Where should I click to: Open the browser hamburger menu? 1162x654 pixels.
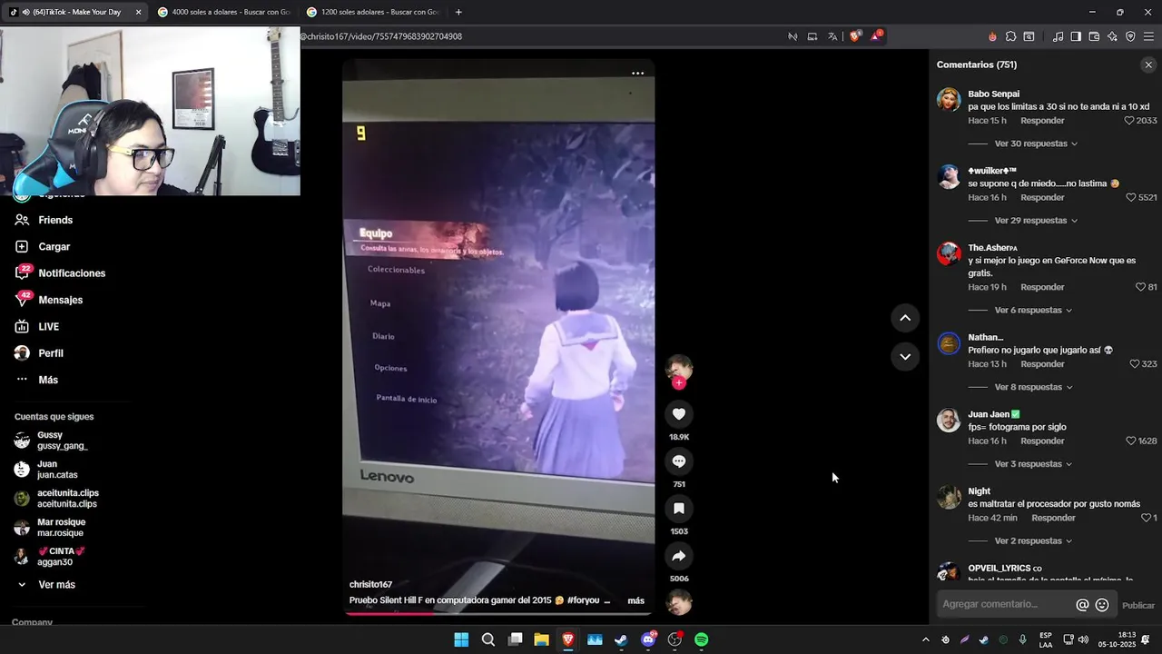tap(1148, 36)
